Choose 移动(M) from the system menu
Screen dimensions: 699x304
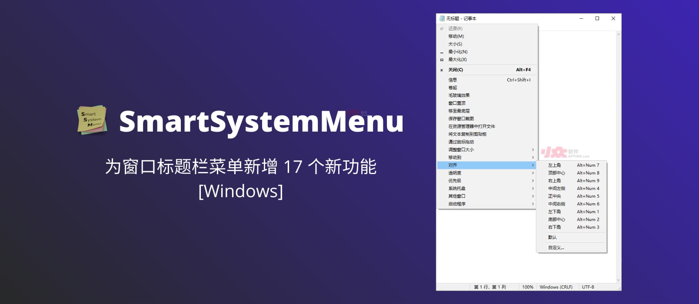coord(487,36)
